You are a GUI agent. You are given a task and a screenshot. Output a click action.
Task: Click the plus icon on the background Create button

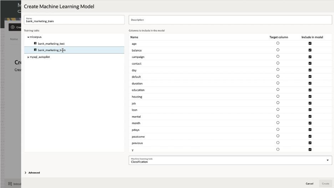pos(12,27)
